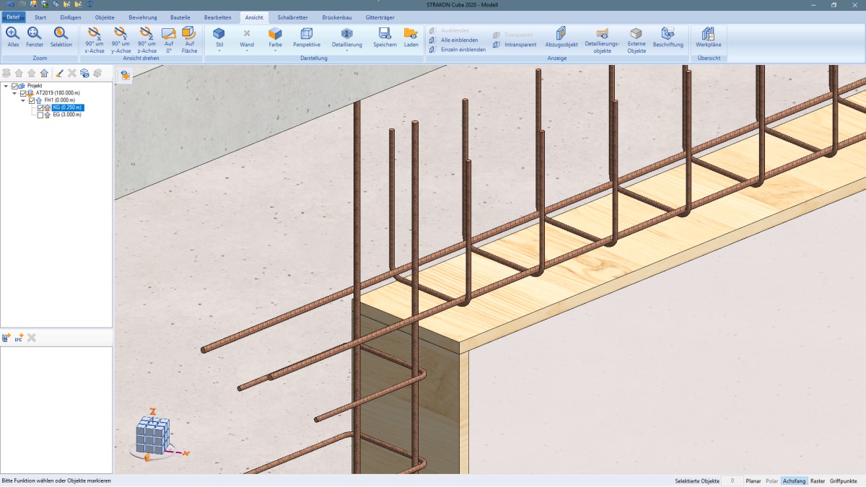The height and width of the screenshot is (487, 866).
Task: Switch to Perspektive display mode
Action: [x=307, y=33]
